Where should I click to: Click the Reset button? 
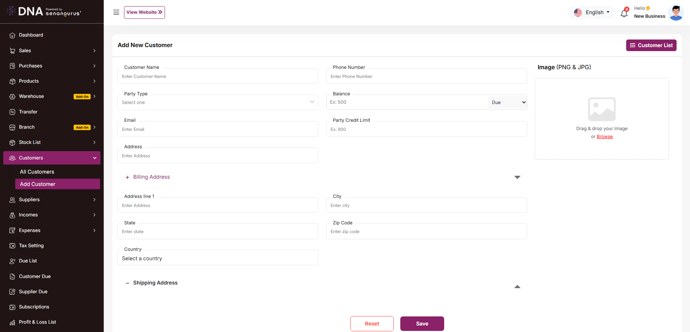point(372,324)
